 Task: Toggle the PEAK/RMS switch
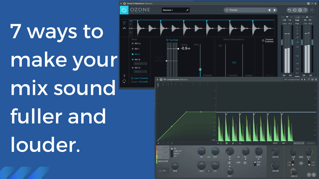[255, 163]
